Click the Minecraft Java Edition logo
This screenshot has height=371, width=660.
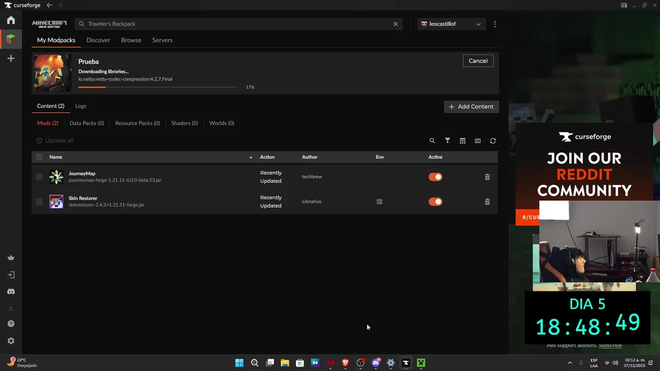(49, 24)
